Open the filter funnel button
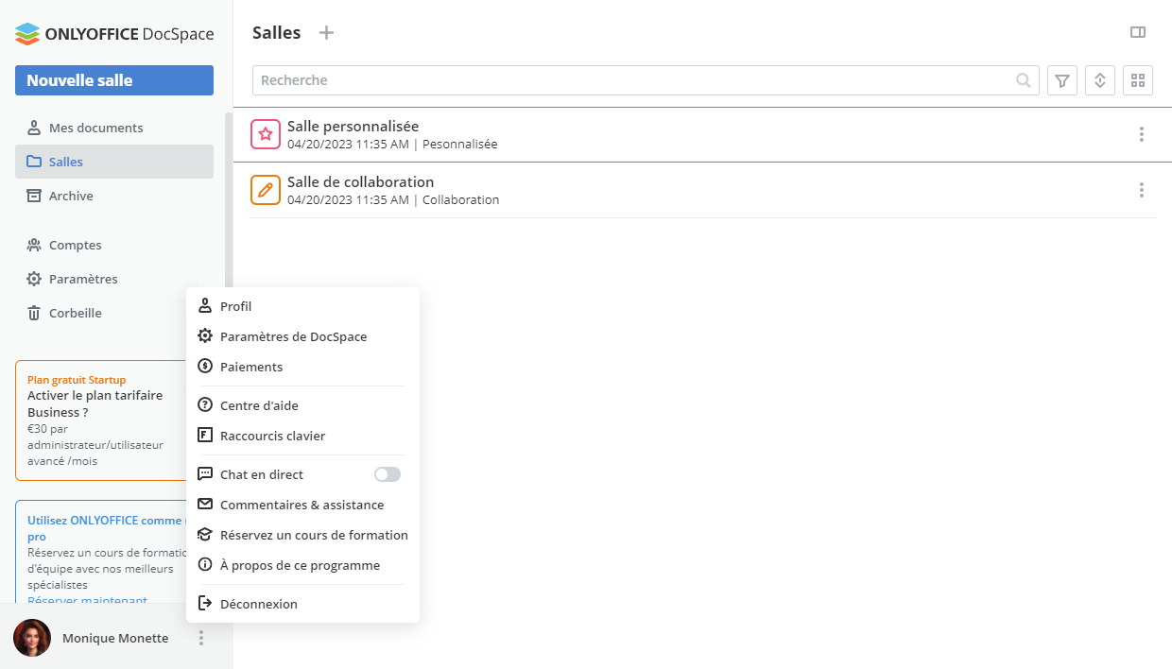 (1062, 80)
